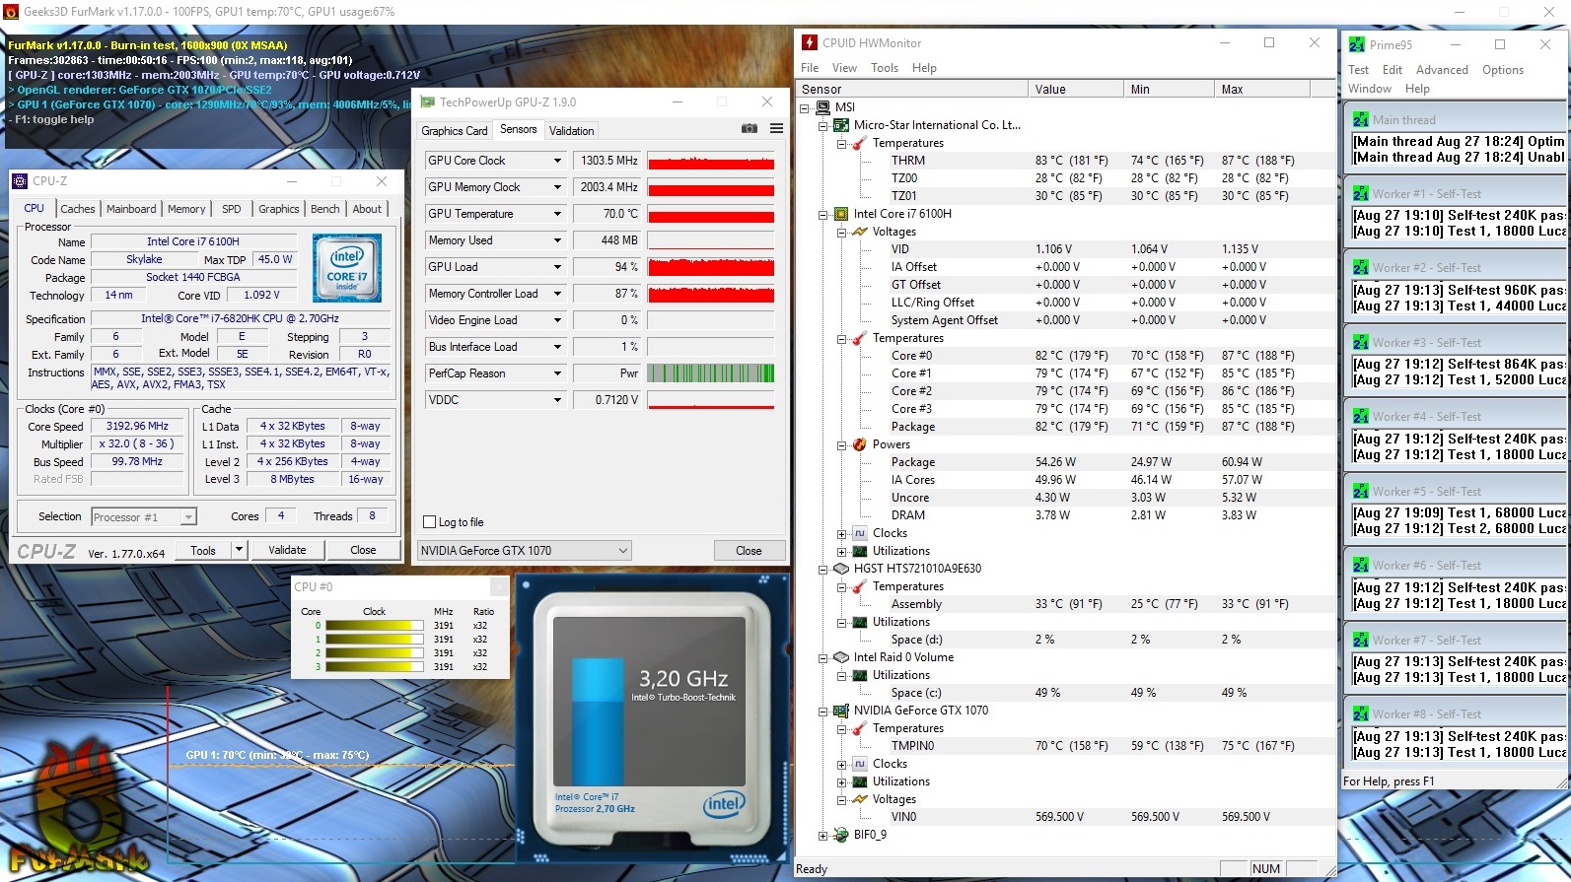
Task: Collapse the Powers node in HWMonitor
Action: pyautogui.click(x=842, y=445)
